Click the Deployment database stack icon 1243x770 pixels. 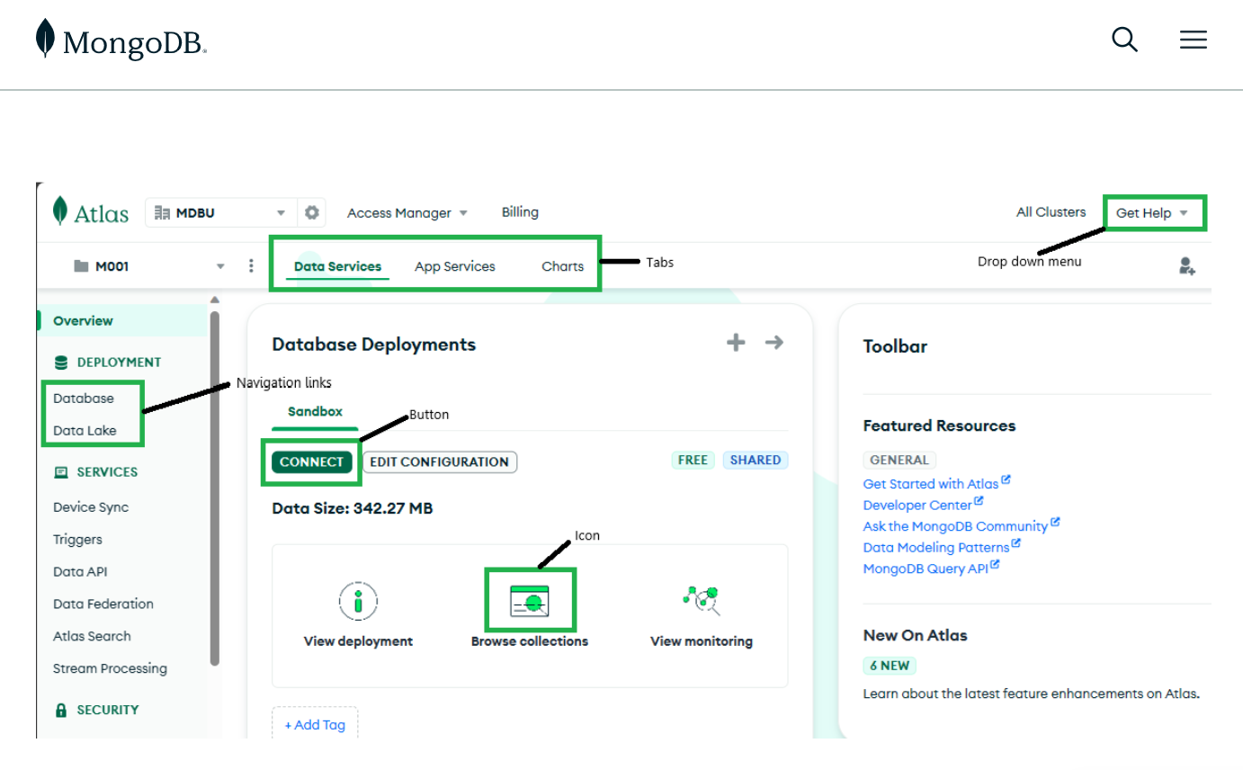click(x=61, y=363)
